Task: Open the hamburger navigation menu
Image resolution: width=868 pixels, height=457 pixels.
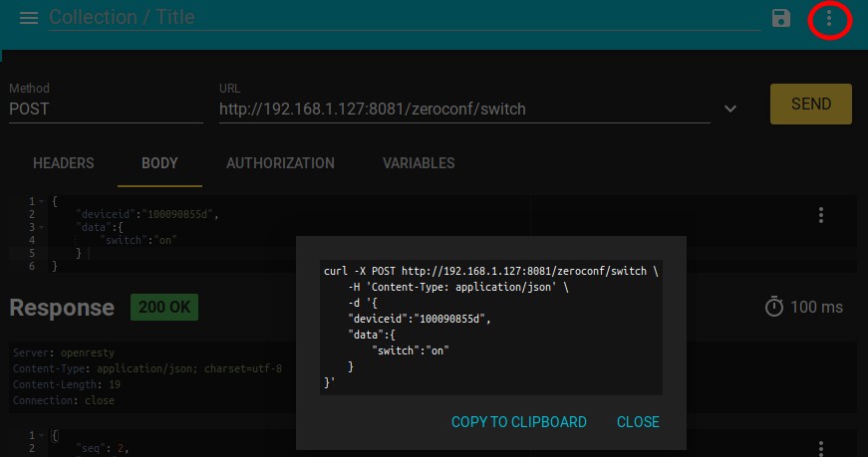Action: coord(29,18)
